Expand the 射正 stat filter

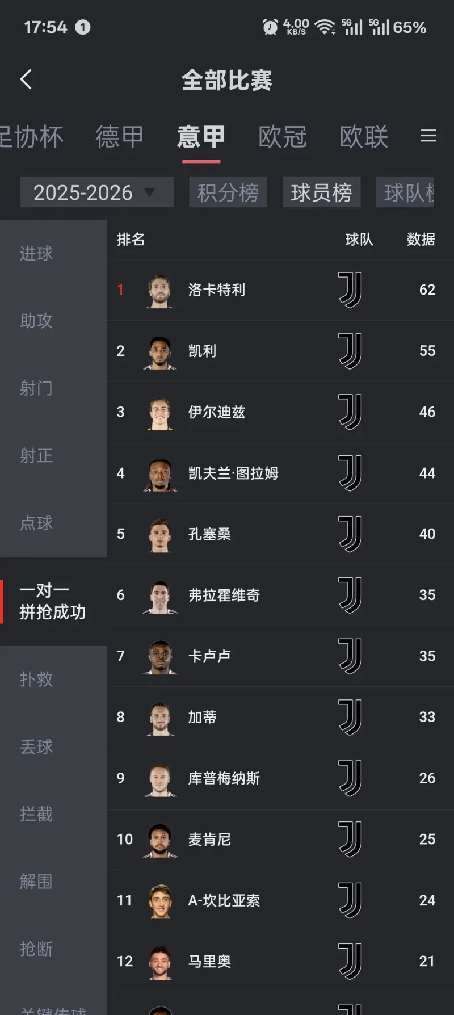click(x=36, y=456)
